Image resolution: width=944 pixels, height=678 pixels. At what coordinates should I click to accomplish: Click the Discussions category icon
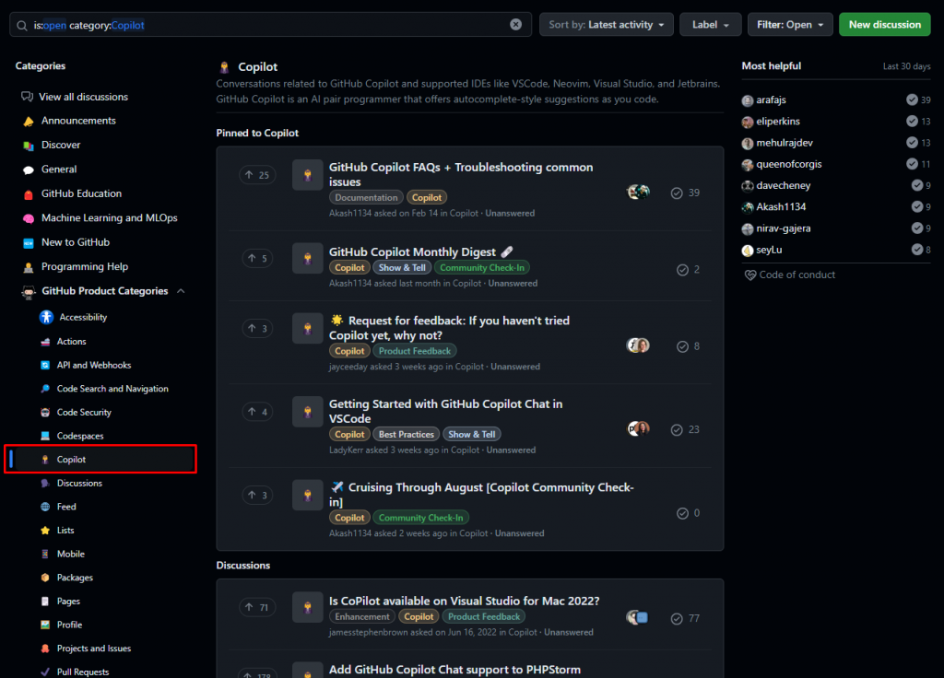point(45,483)
